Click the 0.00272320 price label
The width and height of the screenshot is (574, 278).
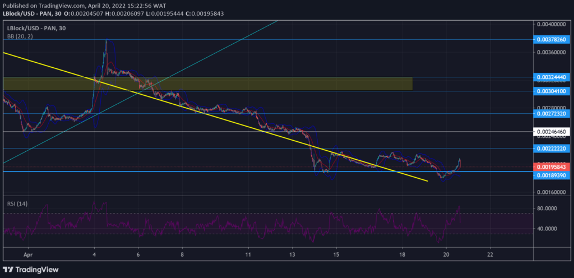pyautogui.click(x=552, y=114)
